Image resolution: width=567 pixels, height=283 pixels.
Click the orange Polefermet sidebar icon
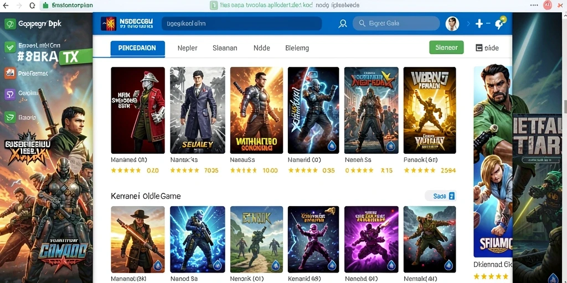tap(10, 74)
